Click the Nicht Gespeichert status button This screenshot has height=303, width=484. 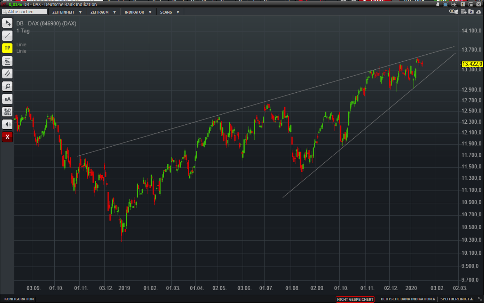[355, 299]
